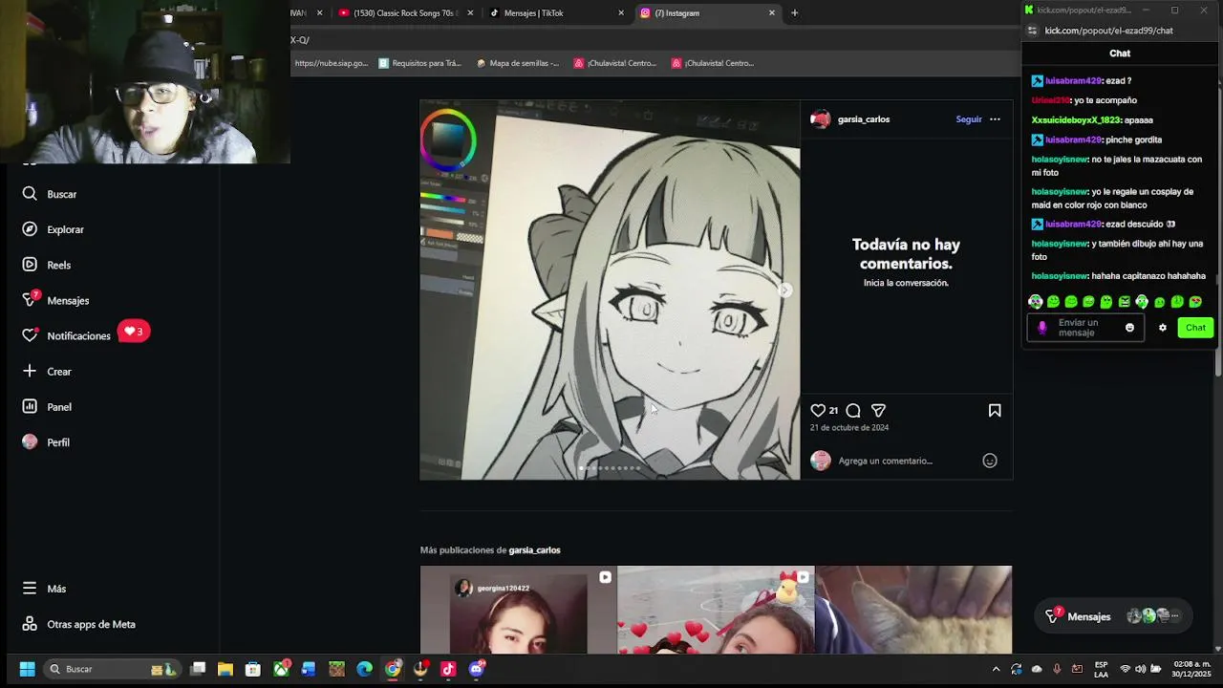Open the site info icon in Kick address bar
This screenshot has height=688, width=1223.
tap(1032, 31)
